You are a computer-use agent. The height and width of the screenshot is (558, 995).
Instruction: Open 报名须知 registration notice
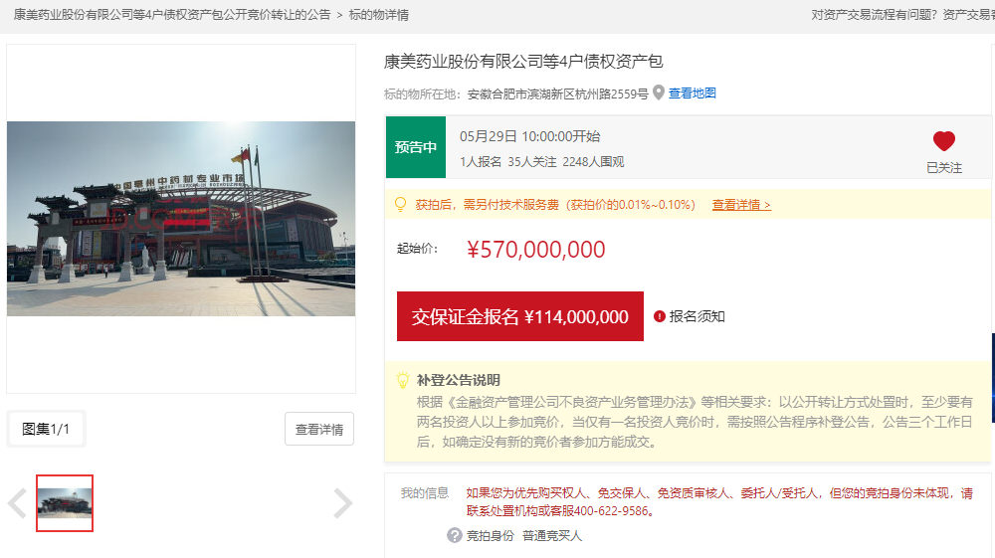tap(696, 316)
